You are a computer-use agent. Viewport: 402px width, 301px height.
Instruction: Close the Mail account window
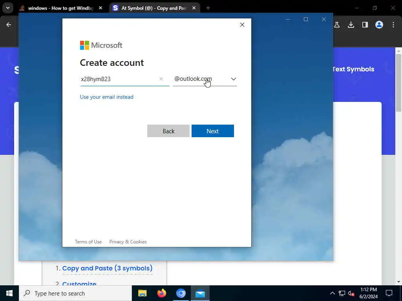coord(324,19)
